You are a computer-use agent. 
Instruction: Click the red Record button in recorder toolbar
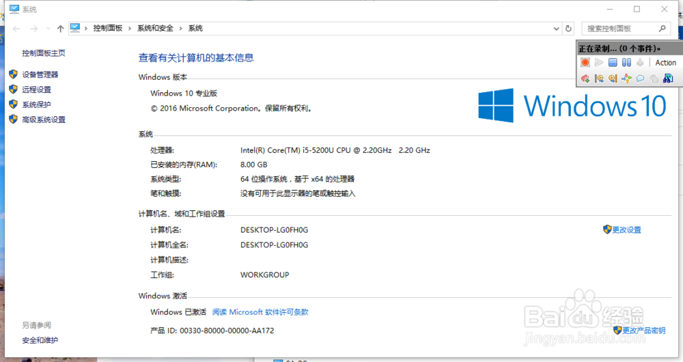tap(585, 62)
